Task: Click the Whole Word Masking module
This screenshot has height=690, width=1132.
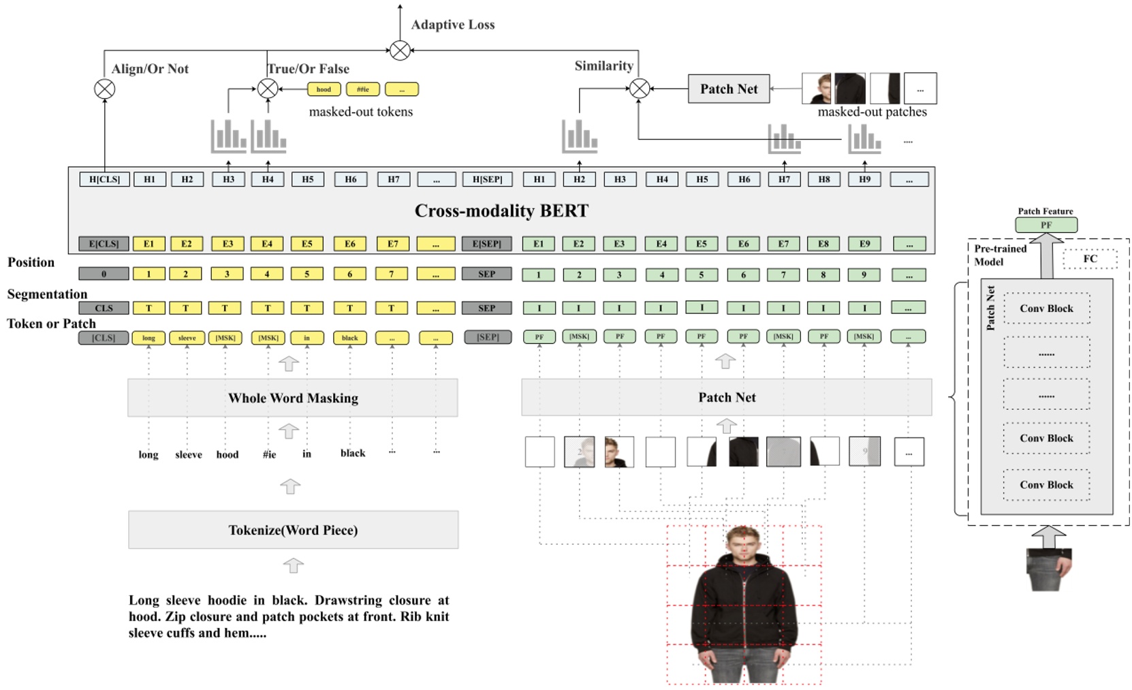Action: pyautogui.click(x=293, y=398)
